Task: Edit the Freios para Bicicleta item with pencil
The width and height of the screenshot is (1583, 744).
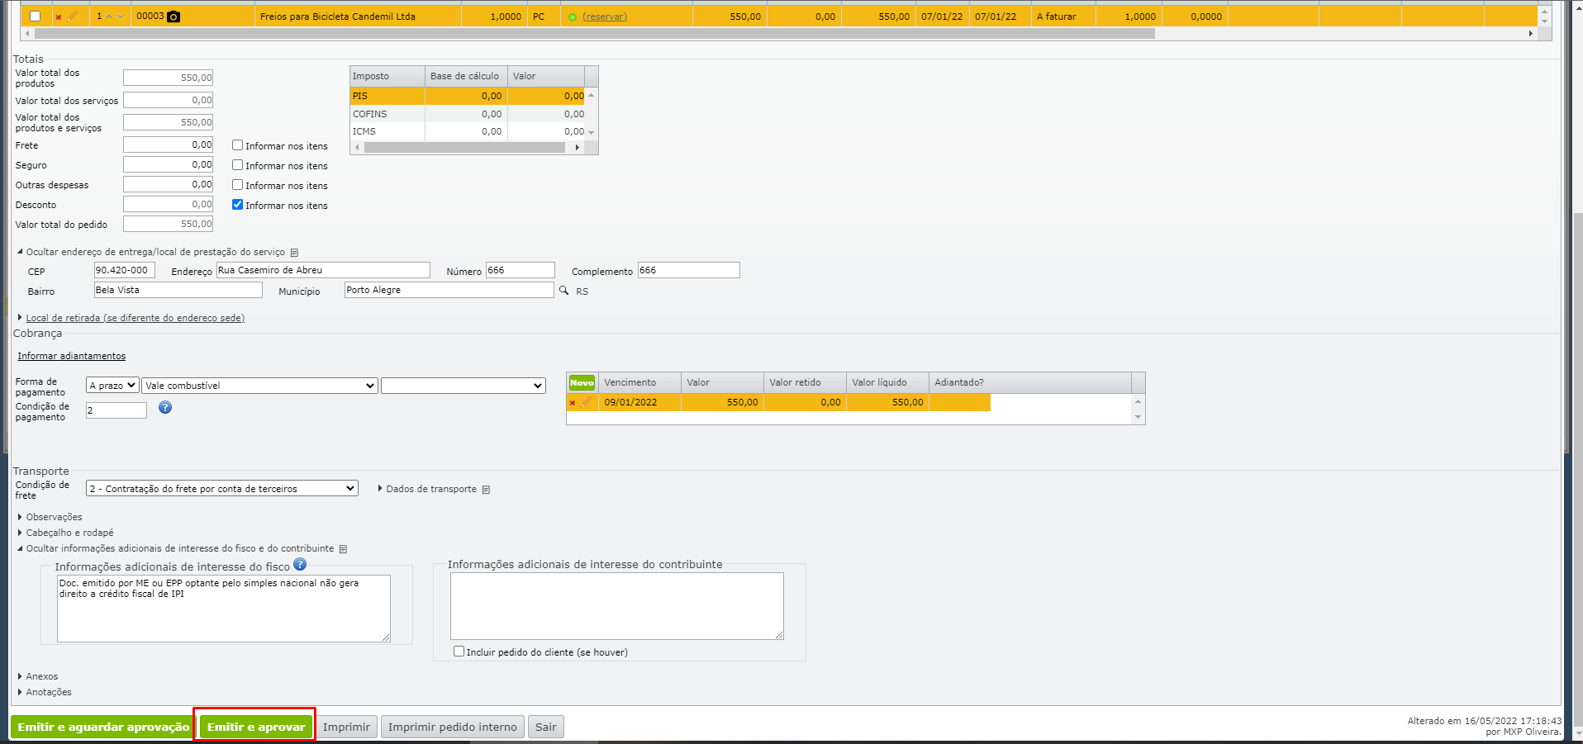Action: [x=73, y=16]
